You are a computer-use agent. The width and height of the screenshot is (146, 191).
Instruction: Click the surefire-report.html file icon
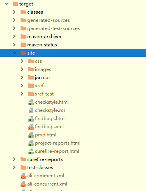pyautogui.click(x=31, y=151)
